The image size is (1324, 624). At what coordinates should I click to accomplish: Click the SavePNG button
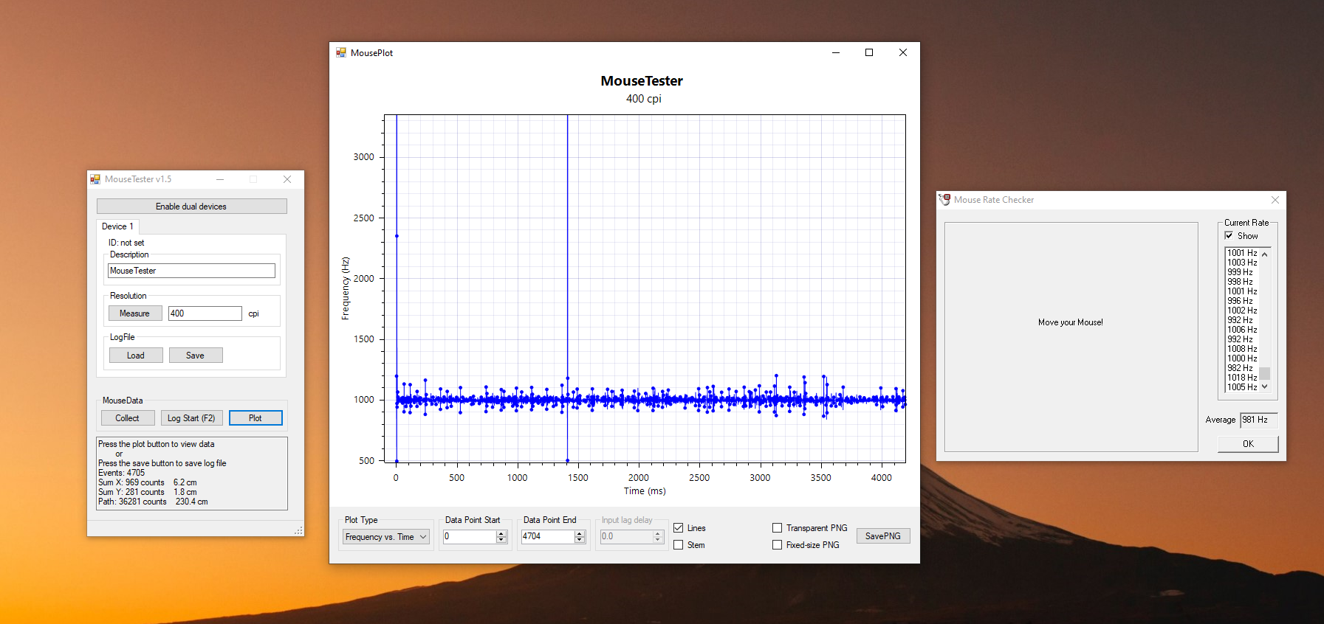[882, 536]
